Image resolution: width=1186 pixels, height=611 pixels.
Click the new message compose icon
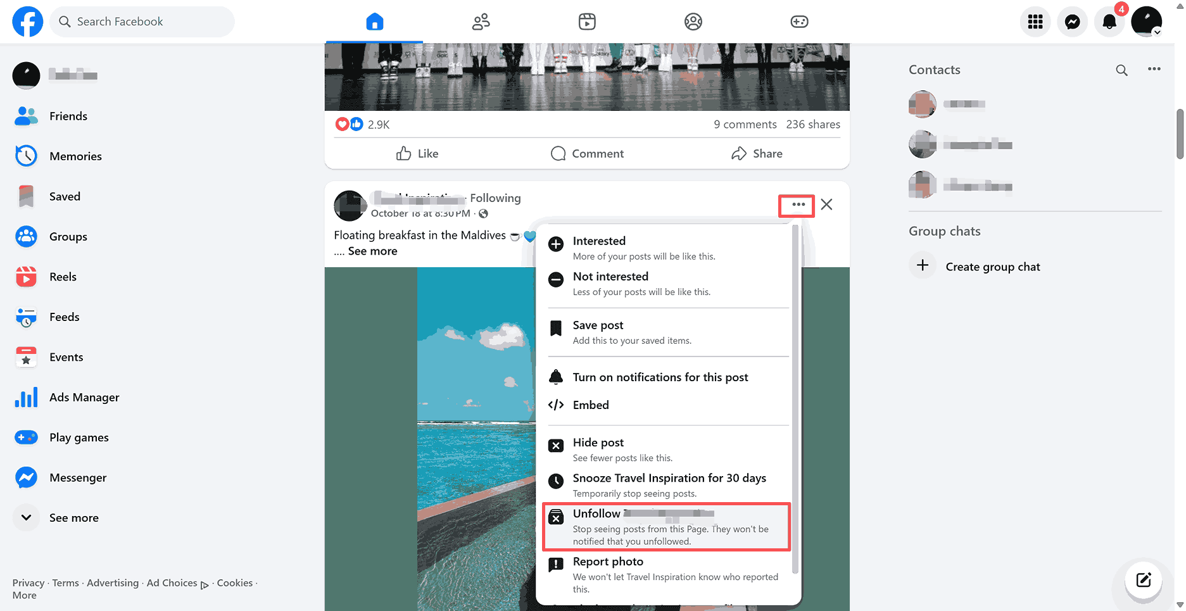[1144, 580]
